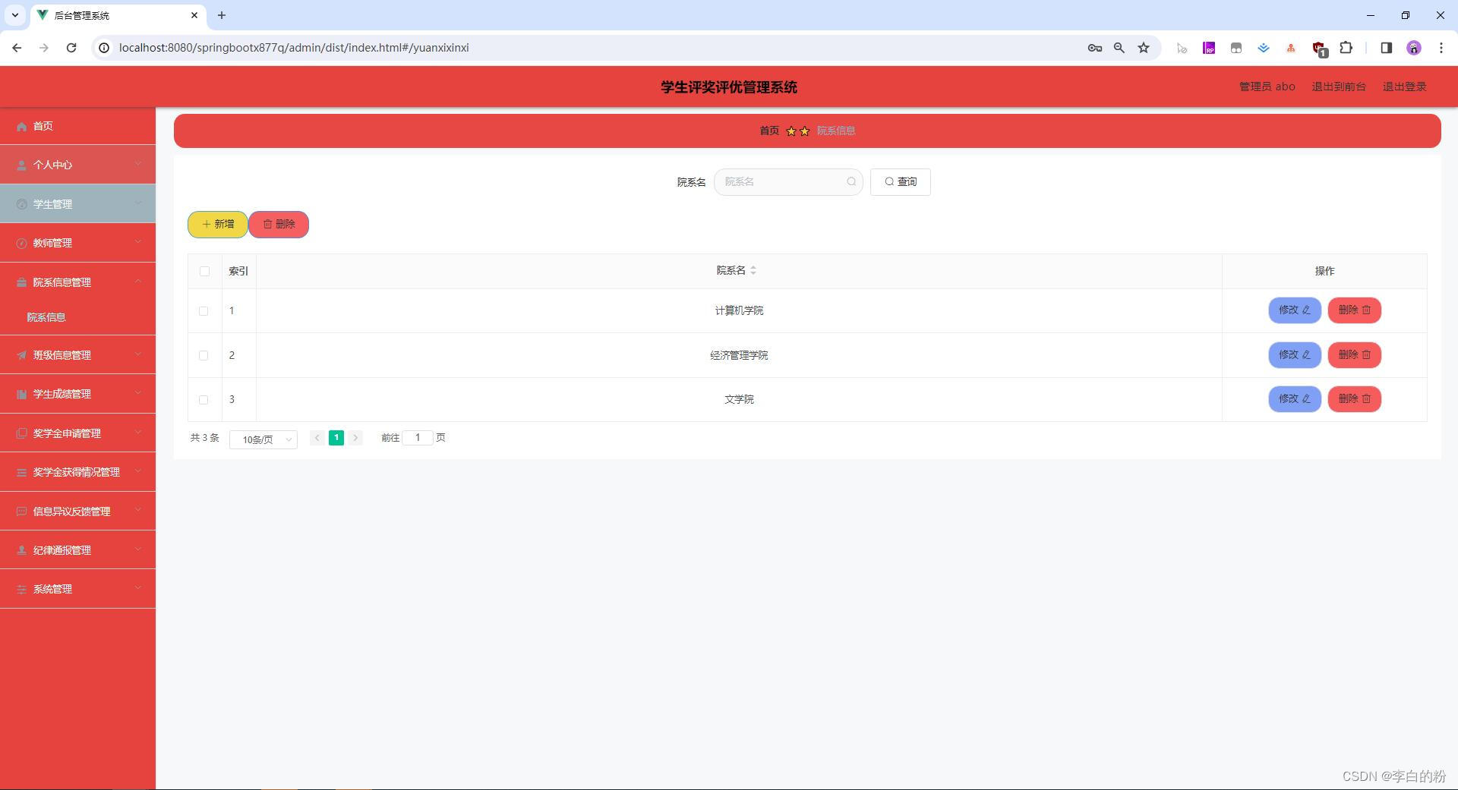The image size is (1458, 790).
Task: Click the 院系名 search input field
Action: pyautogui.click(x=788, y=182)
